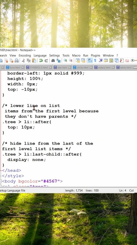Viewport: 137px width, 245px height.
Task: Redo the last undone edit
Action: click(x=46, y=61)
